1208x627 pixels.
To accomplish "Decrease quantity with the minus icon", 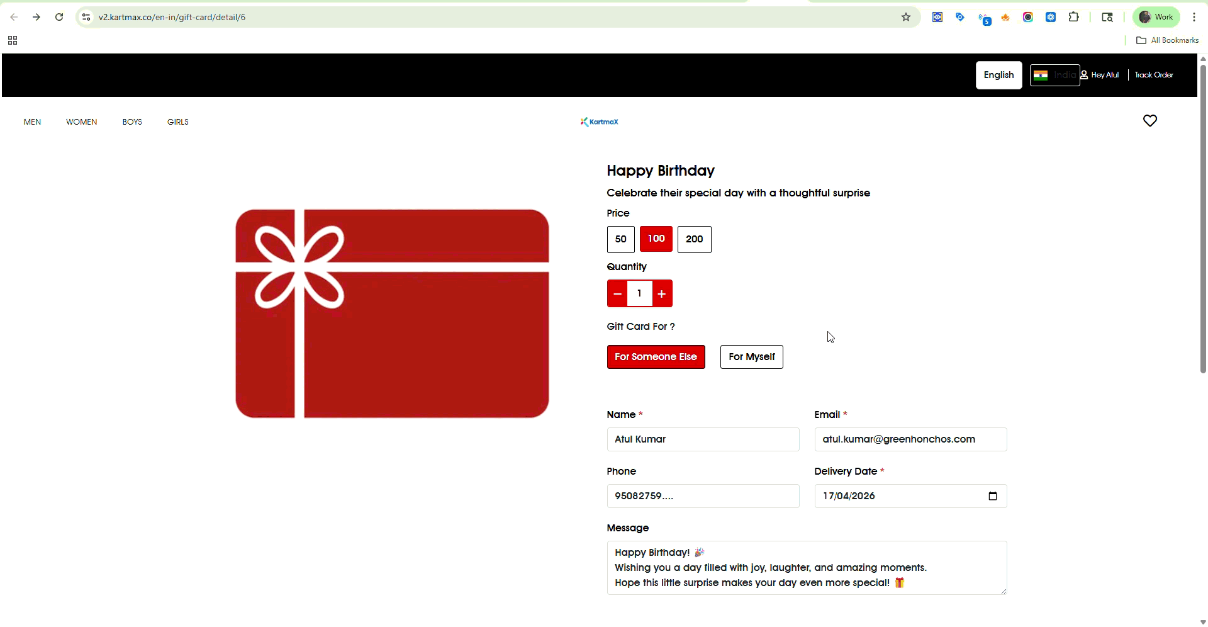I will [x=617, y=293].
